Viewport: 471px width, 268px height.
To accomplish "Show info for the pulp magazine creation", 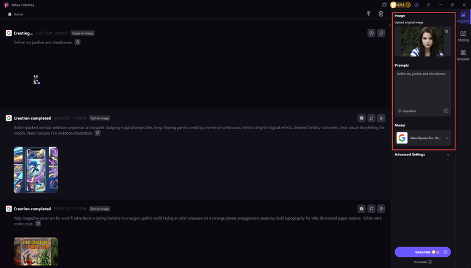I will [361, 208].
